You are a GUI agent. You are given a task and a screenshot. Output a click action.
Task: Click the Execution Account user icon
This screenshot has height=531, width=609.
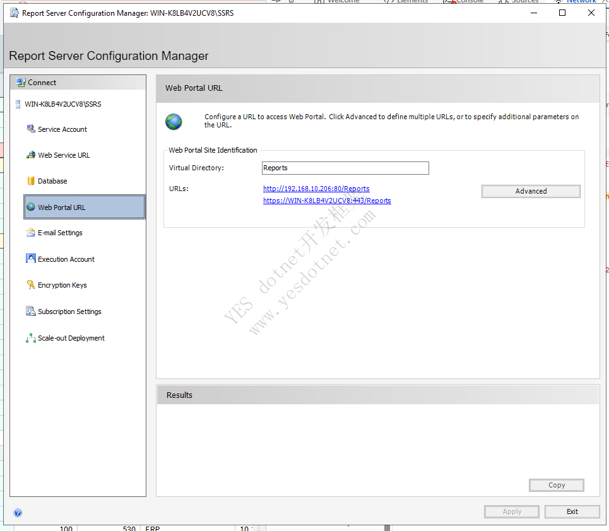pyautogui.click(x=30, y=259)
